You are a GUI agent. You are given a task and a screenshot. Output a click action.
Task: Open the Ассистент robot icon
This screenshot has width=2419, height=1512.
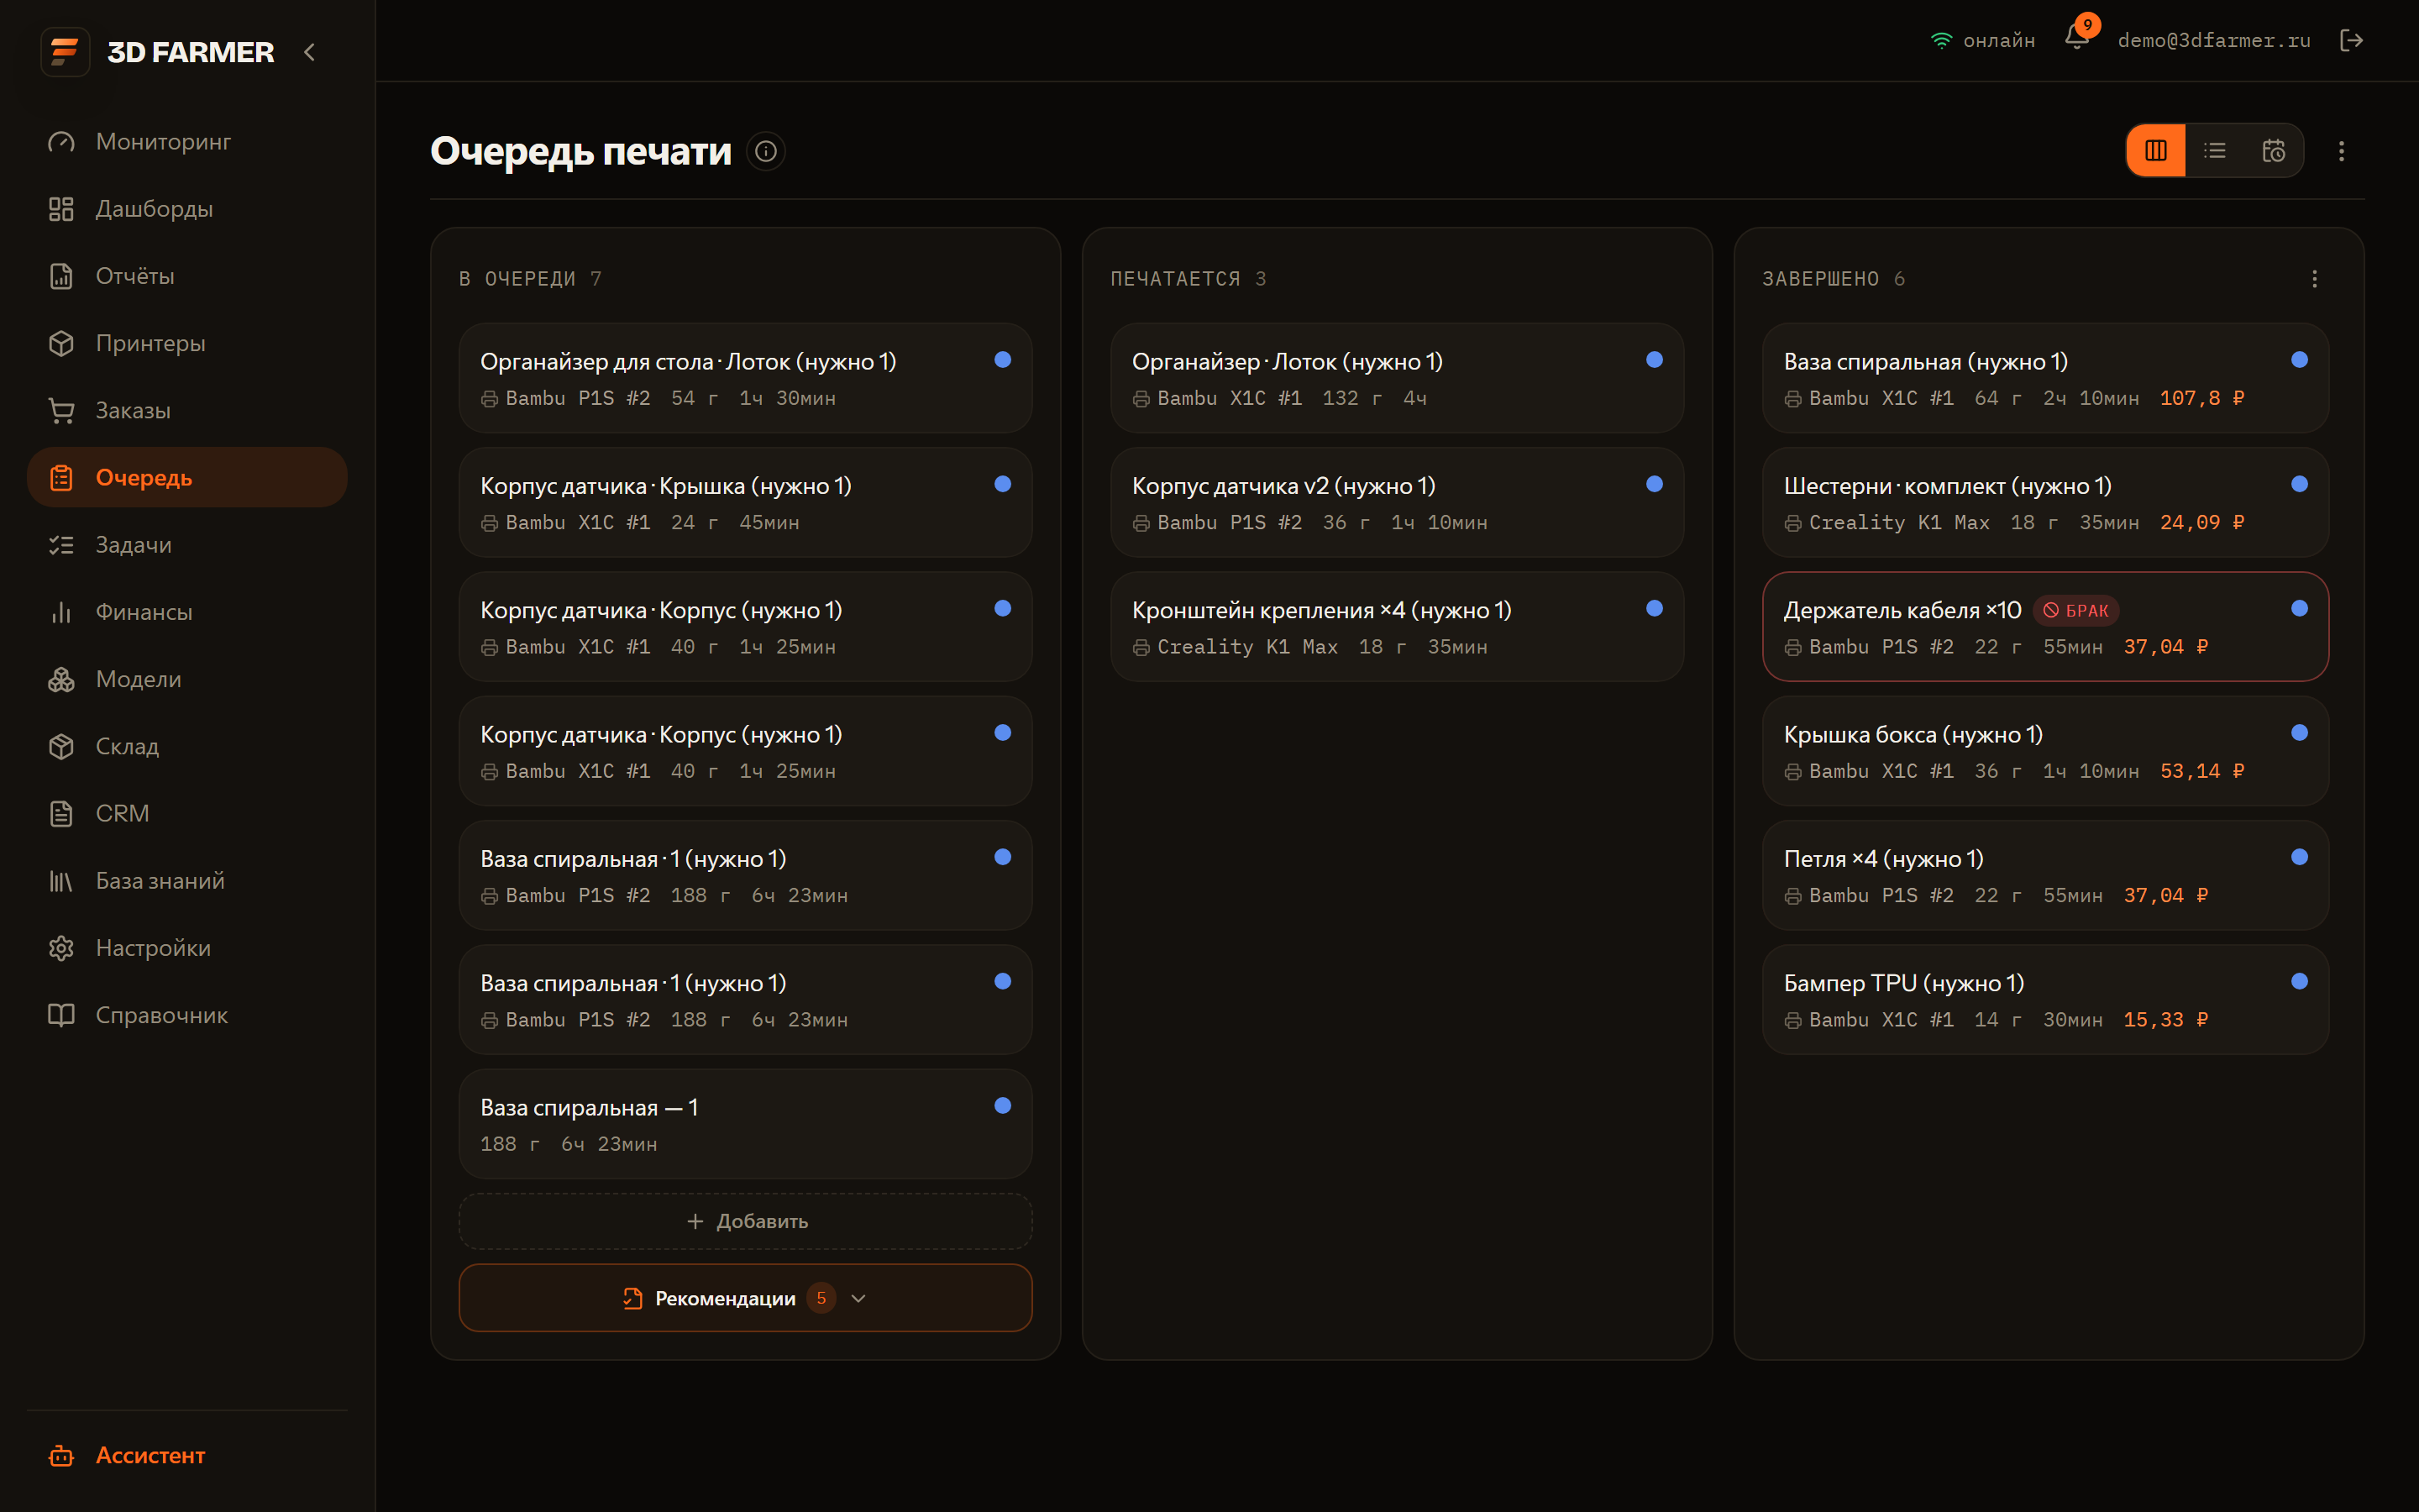point(61,1455)
